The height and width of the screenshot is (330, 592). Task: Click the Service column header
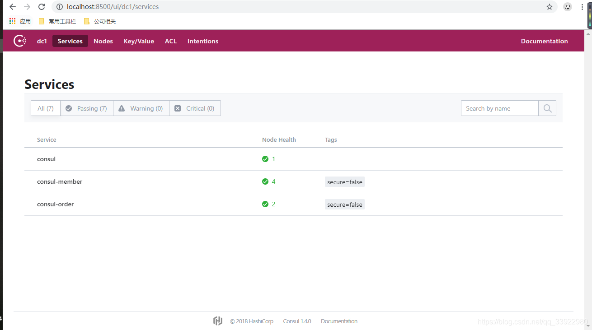47,139
